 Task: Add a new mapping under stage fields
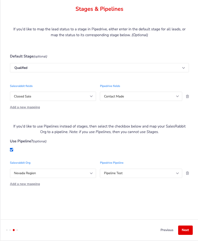click(25, 107)
